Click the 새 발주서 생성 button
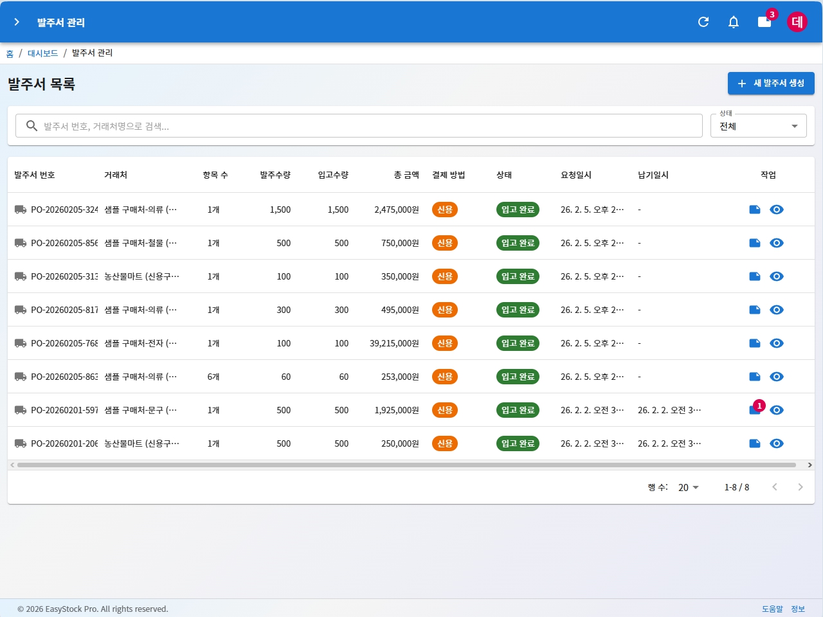 point(771,84)
